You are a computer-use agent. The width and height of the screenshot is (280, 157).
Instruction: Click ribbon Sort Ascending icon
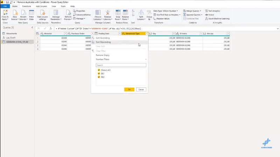[x=133, y=11]
